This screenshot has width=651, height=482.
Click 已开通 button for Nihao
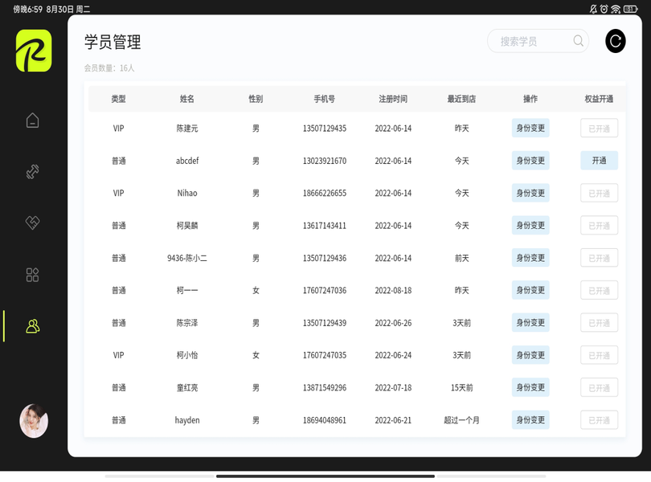coord(599,193)
